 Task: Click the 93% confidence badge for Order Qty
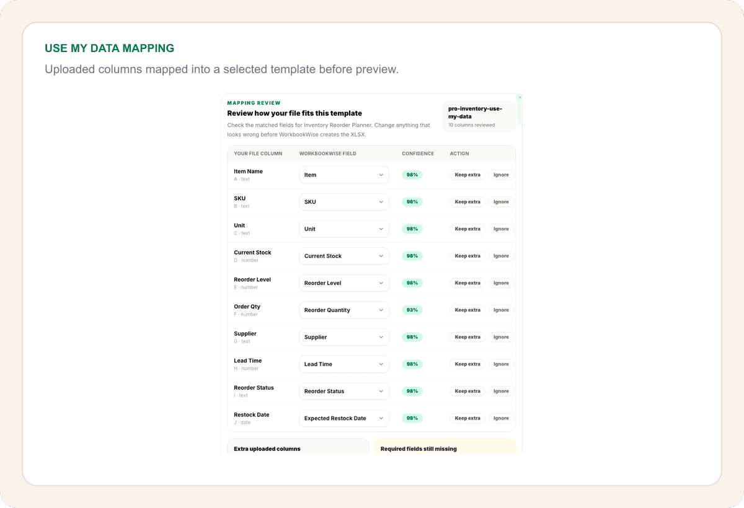click(412, 310)
